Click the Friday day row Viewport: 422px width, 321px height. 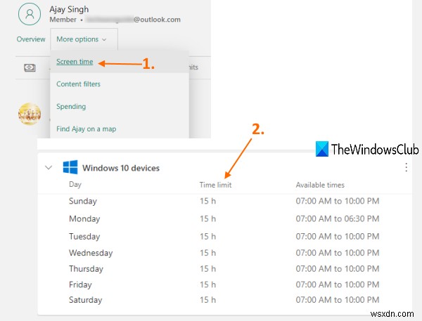[x=80, y=284]
